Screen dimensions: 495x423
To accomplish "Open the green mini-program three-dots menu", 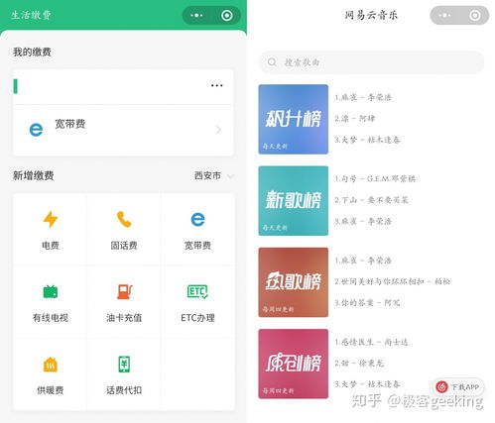I will [x=196, y=15].
